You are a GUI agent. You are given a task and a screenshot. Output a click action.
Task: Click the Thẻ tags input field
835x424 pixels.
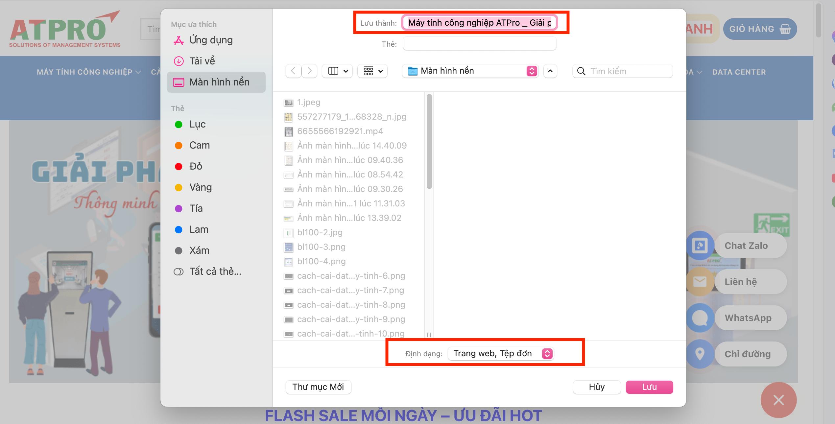point(479,44)
